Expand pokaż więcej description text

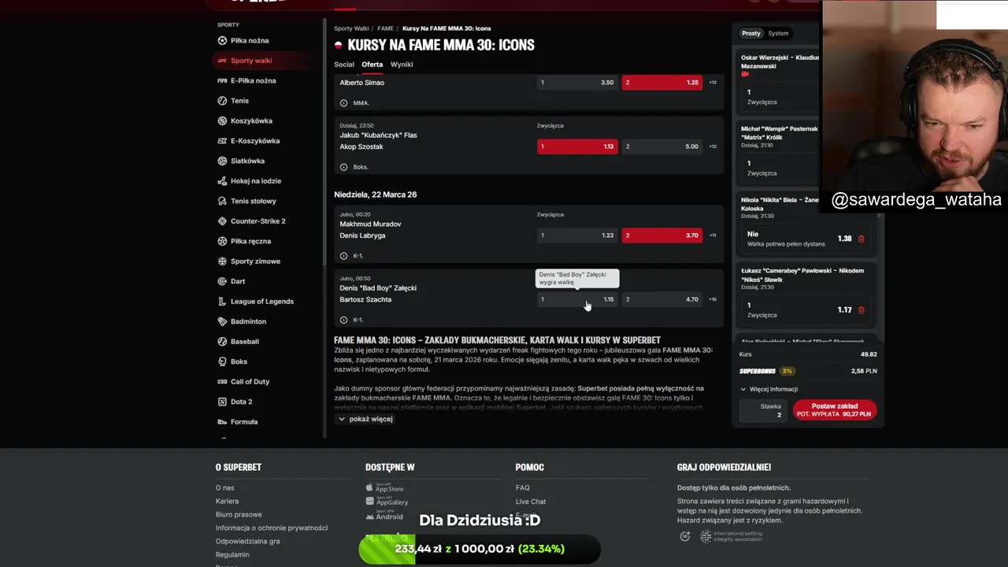365,419
